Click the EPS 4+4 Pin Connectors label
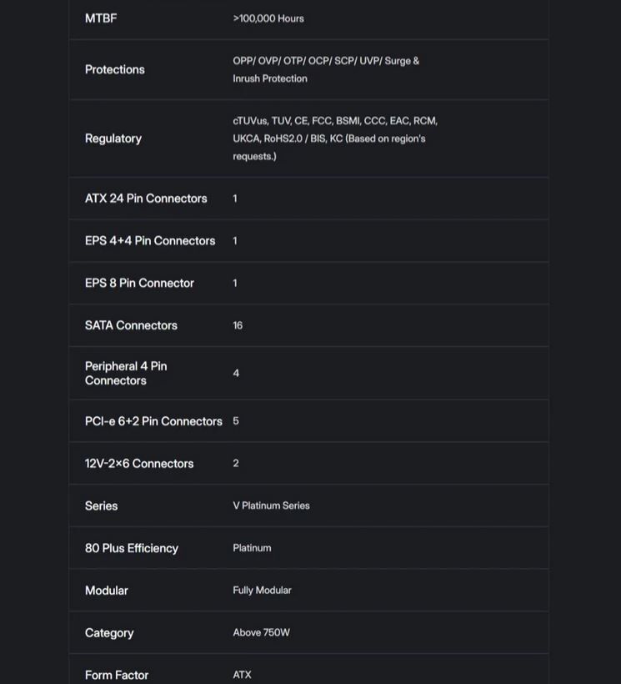Viewport: 621px width, 684px height. 150,241
